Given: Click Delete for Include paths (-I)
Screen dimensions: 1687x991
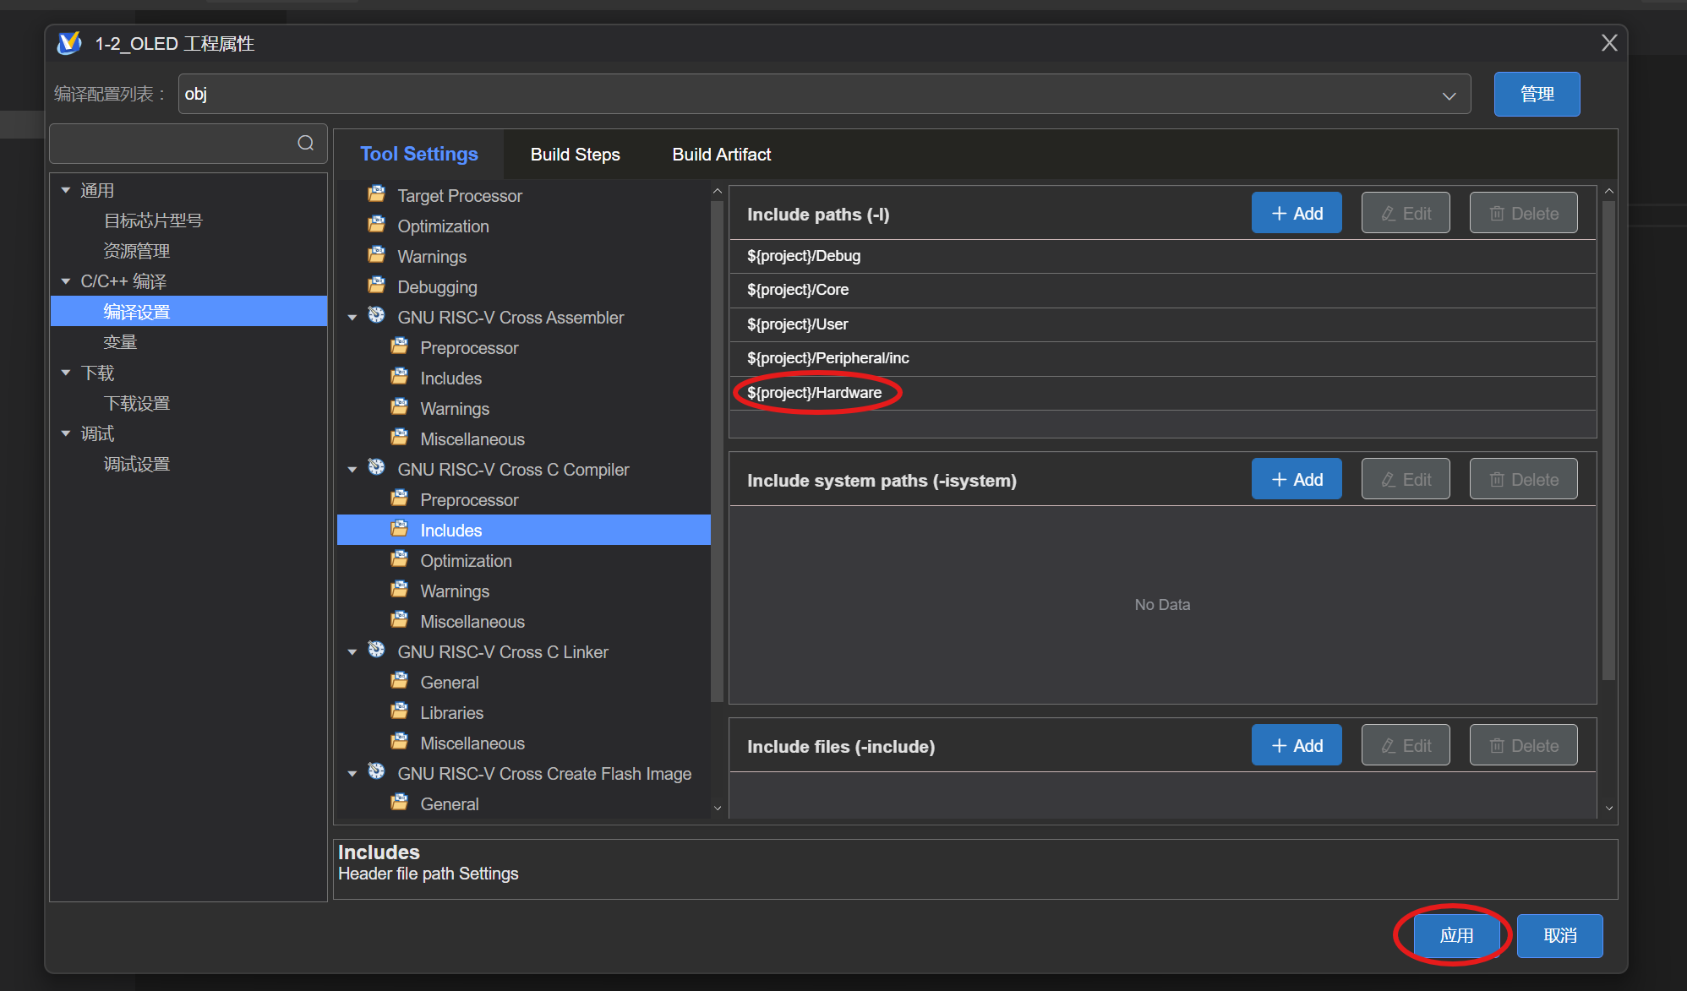Looking at the screenshot, I should click(x=1523, y=214).
